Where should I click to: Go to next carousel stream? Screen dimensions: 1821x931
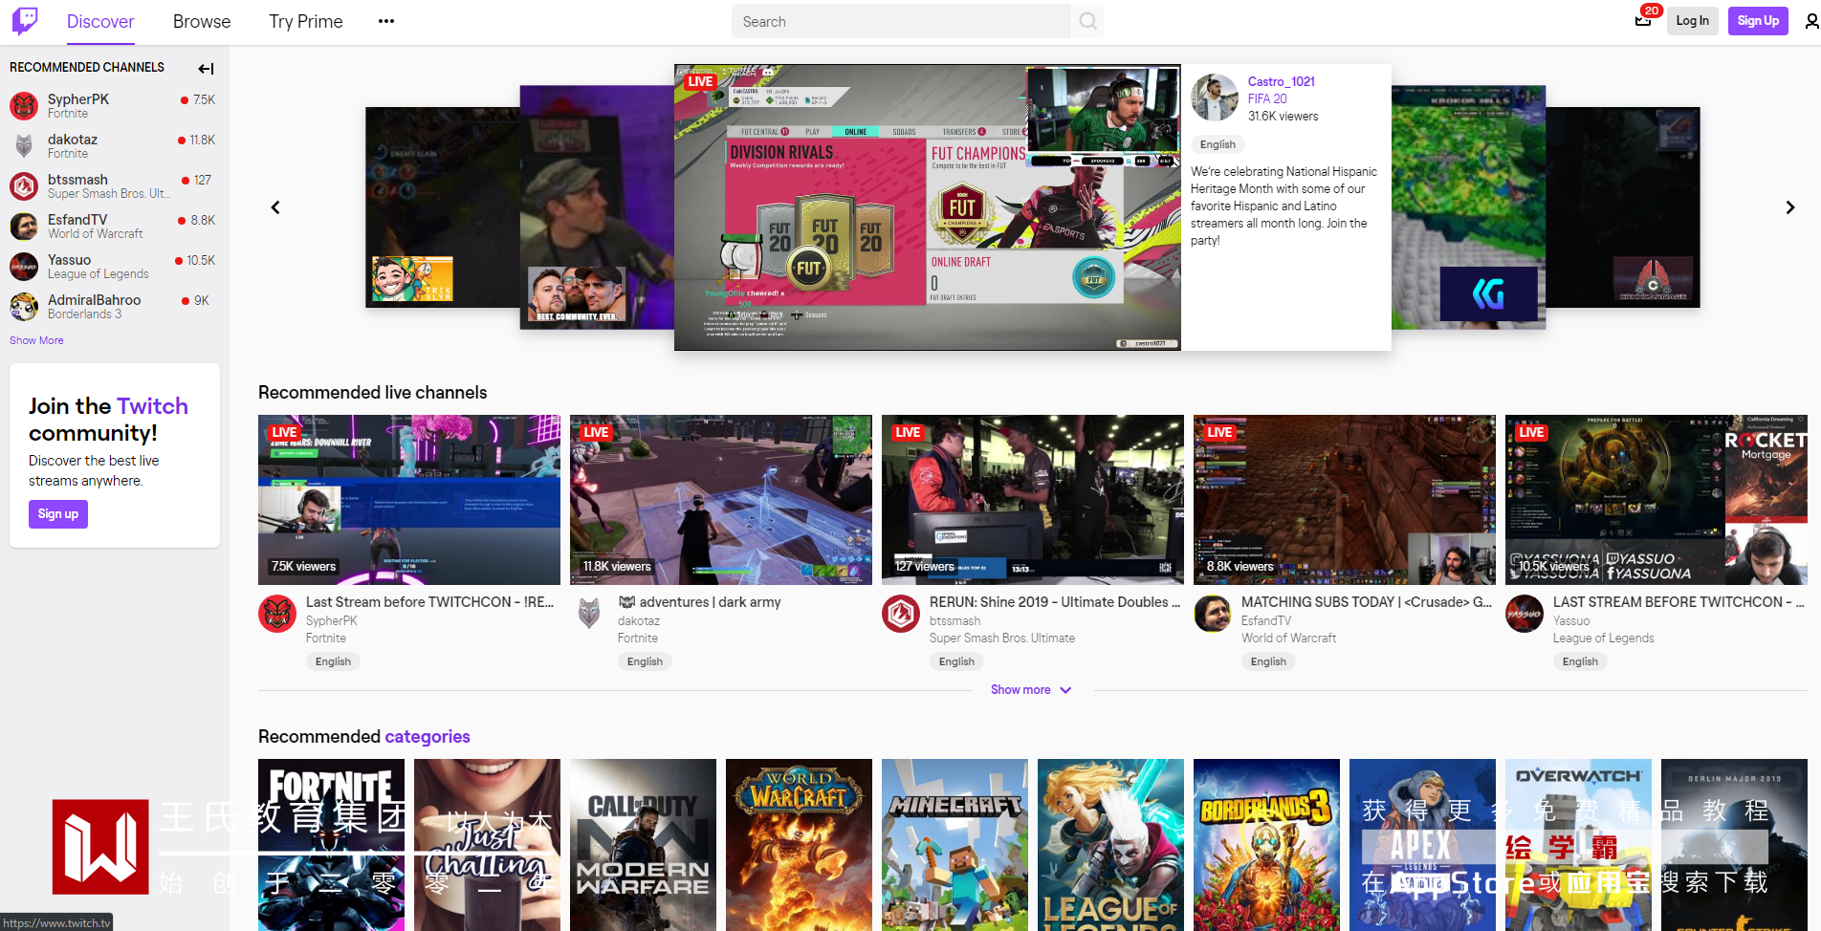pyautogui.click(x=1790, y=207)
